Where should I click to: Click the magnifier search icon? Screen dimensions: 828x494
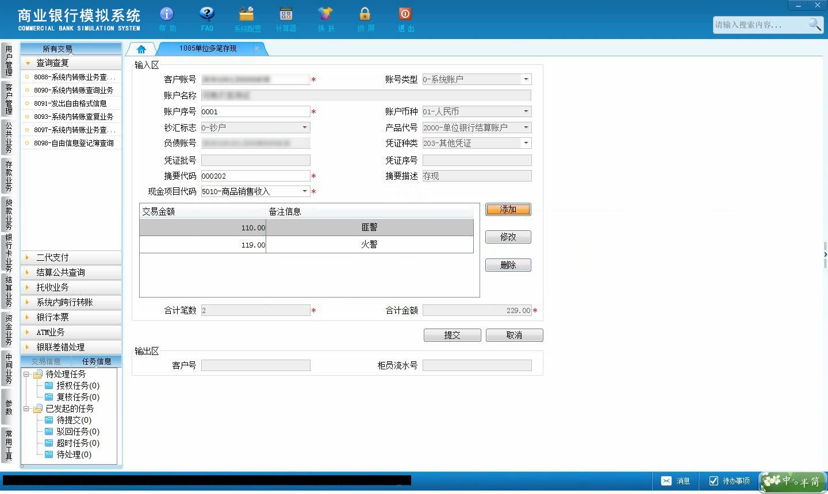(x=814, y=25)
